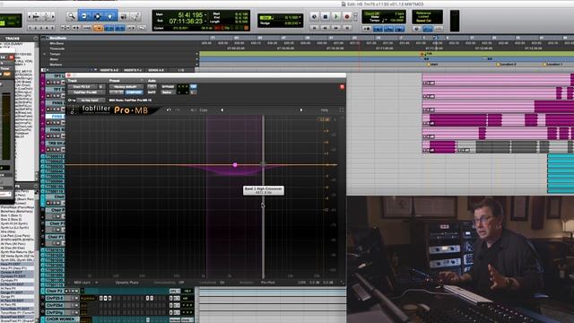Open Pro-MB Help menu
Image resolution: width=574 pixels, height=323 pixels.
pos(325,109)
